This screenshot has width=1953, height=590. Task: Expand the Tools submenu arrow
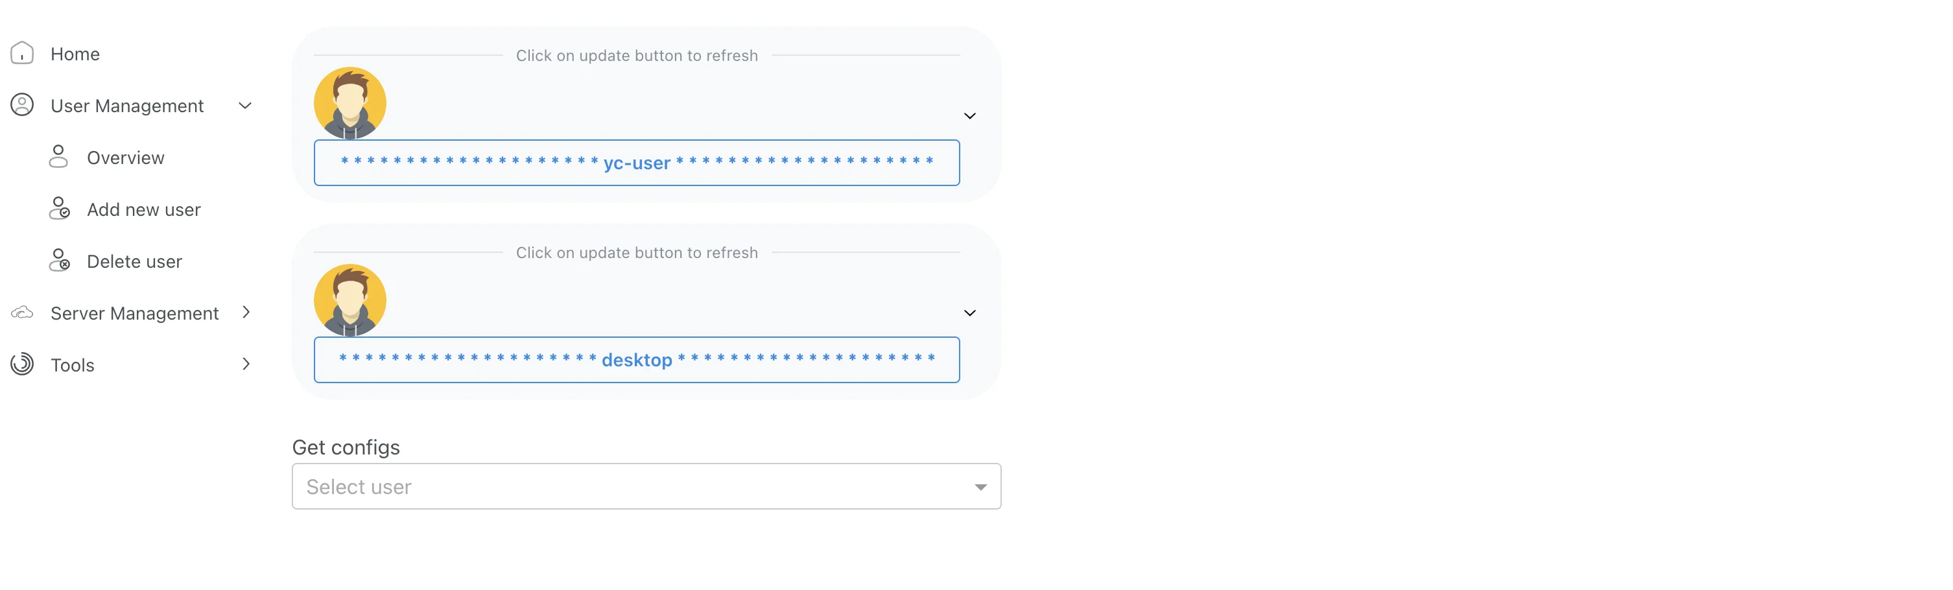coord(246,364)
